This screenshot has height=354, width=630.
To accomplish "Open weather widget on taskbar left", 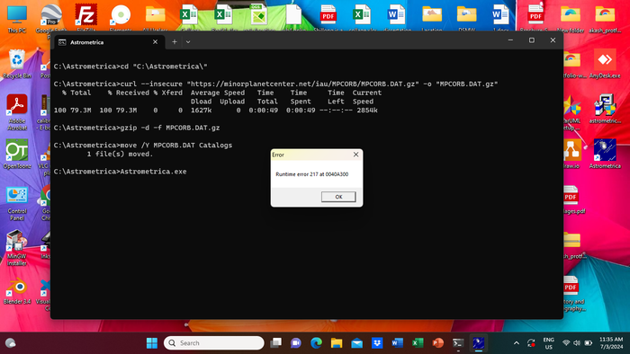I will click(11, 343).
